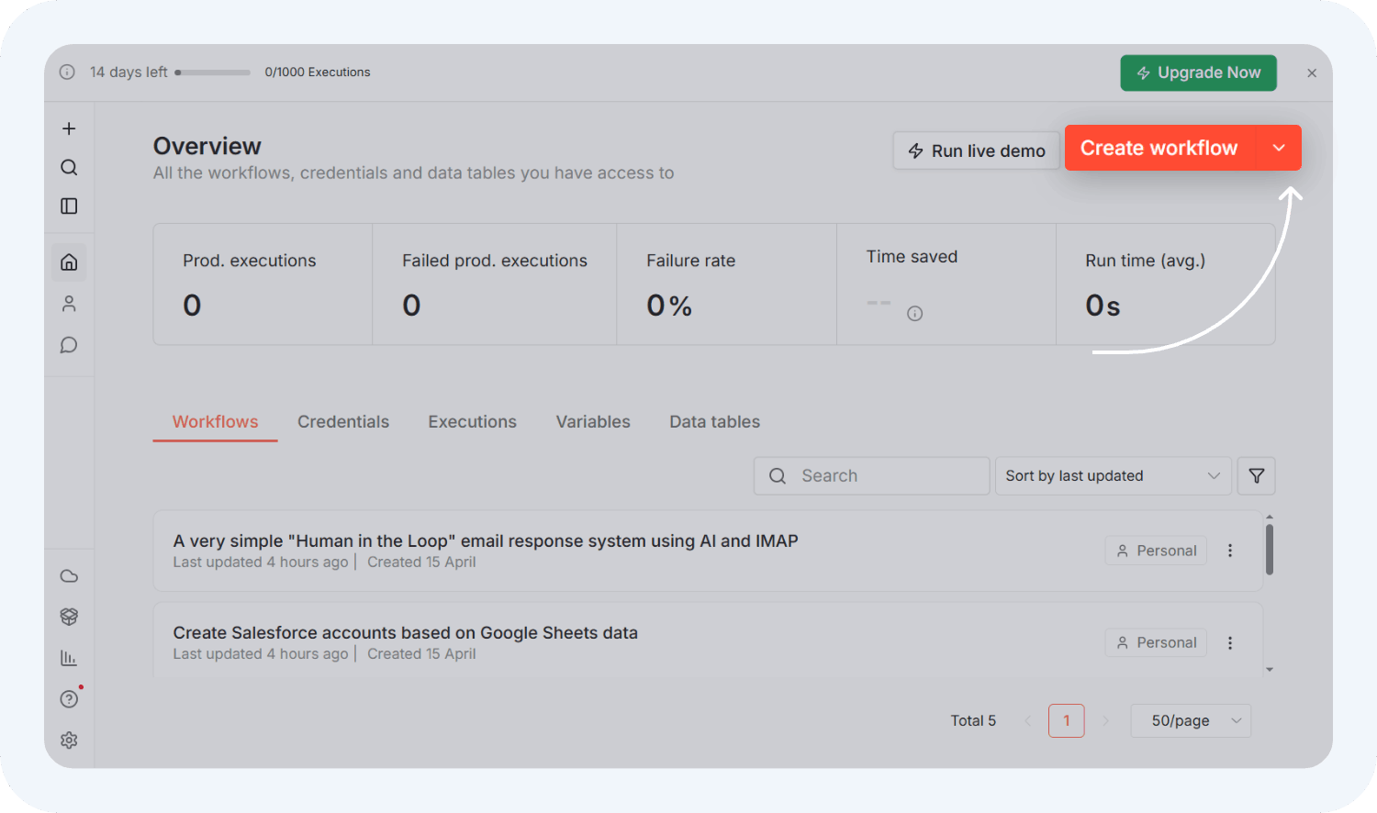
Task: Open search from the sidebar magnifier icon
Action: click(x=69, y=167)
